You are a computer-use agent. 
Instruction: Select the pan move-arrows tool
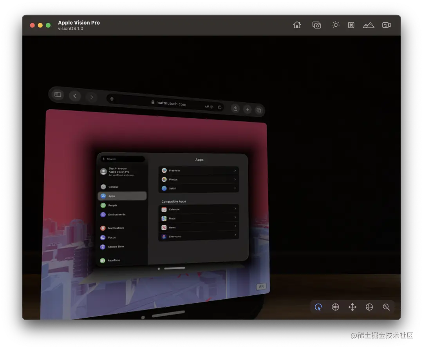[x=352, y=307]
